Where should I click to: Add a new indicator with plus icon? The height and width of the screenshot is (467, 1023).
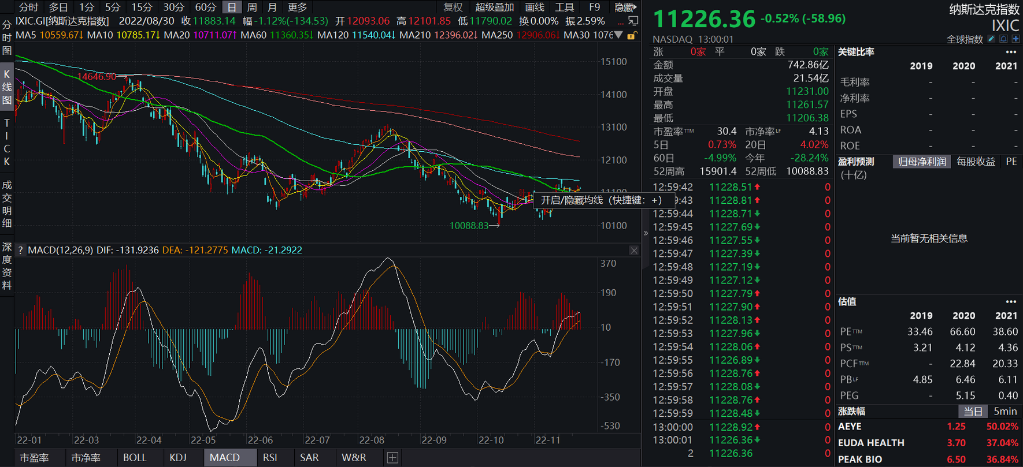pyautogui.click(x=392, y=458)
